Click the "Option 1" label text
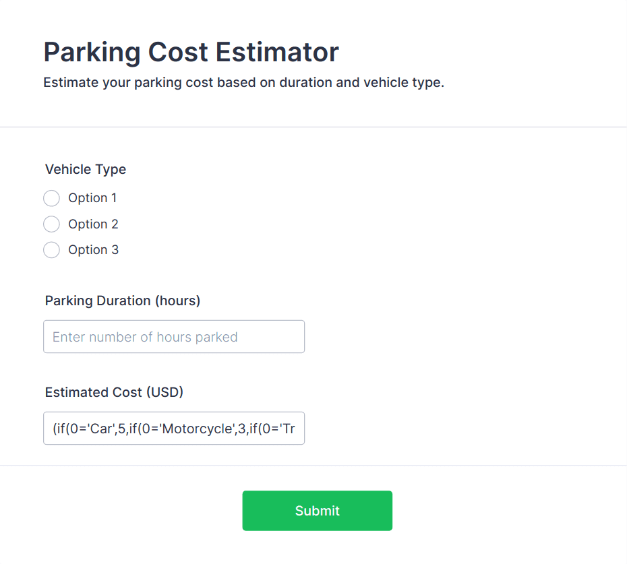Viewport: 627px width, 564px height. (92, 198)
